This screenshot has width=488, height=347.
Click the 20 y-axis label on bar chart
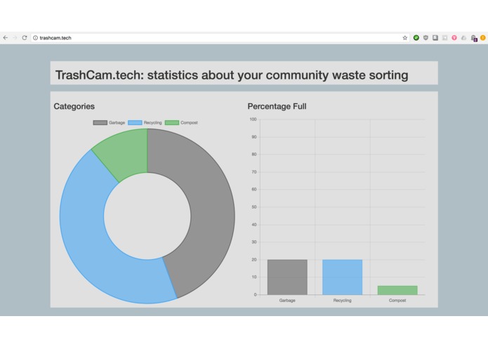point(254,260)
